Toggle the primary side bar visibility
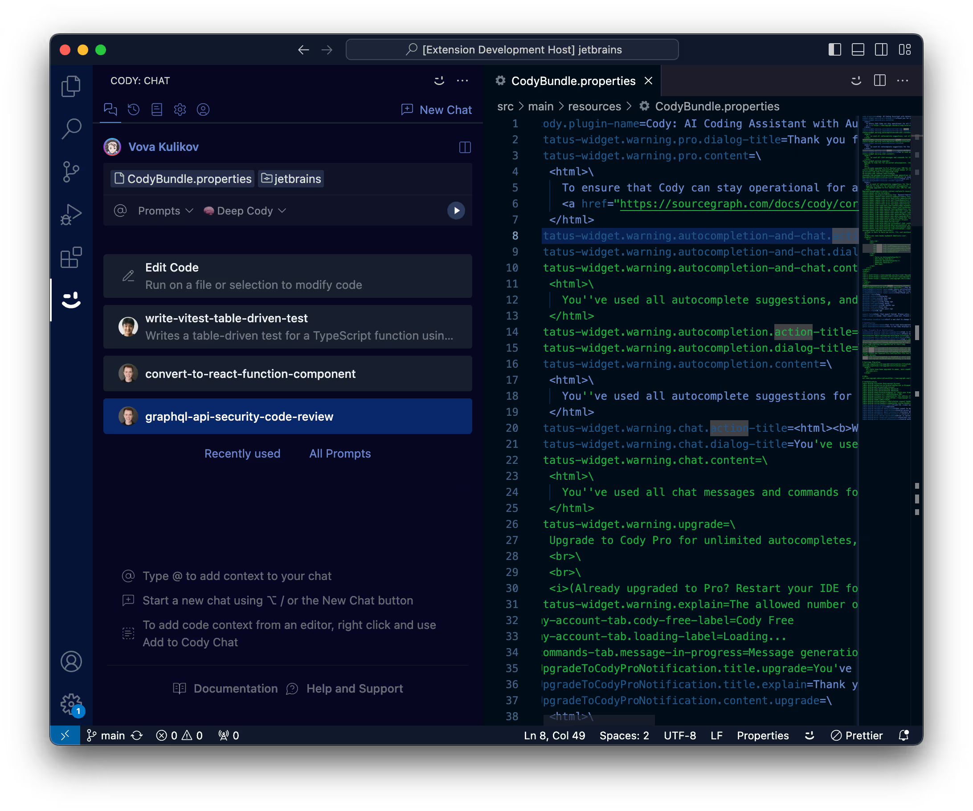Image resolution: width=973 pixels, height=811 pixels. 835,49
